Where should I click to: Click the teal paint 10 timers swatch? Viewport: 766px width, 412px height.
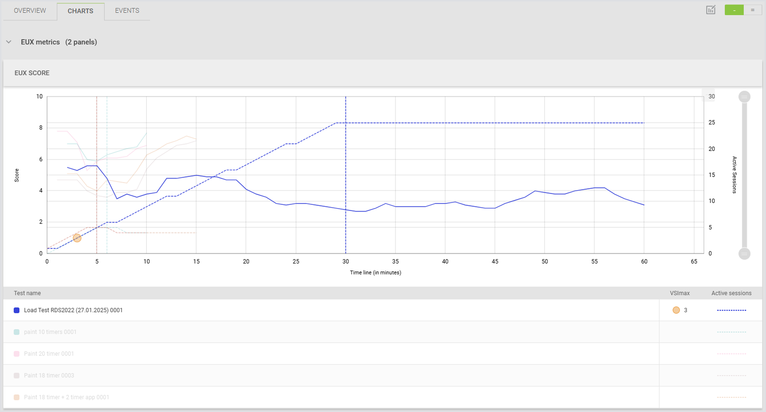pyautogui.click(x=17, y=332)
